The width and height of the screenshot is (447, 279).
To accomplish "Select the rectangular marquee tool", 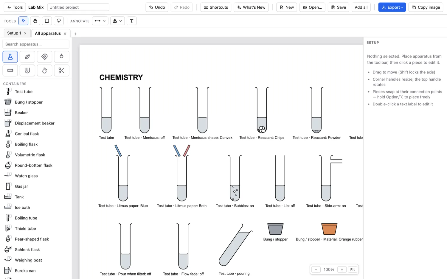I will [47, 21].
